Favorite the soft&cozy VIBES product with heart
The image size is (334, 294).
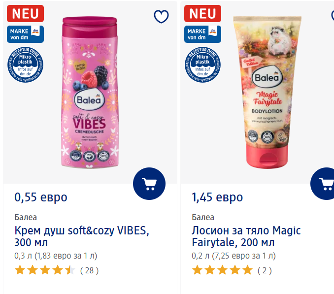point(161,17)
